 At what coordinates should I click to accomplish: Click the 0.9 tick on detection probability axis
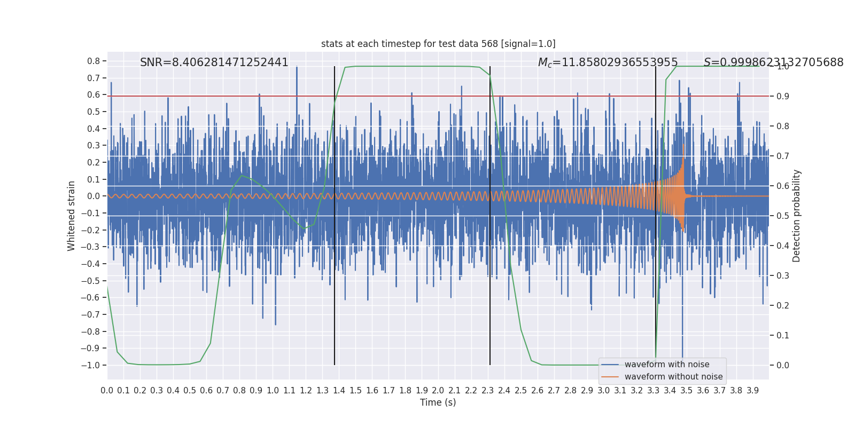[x=782, y=96]
